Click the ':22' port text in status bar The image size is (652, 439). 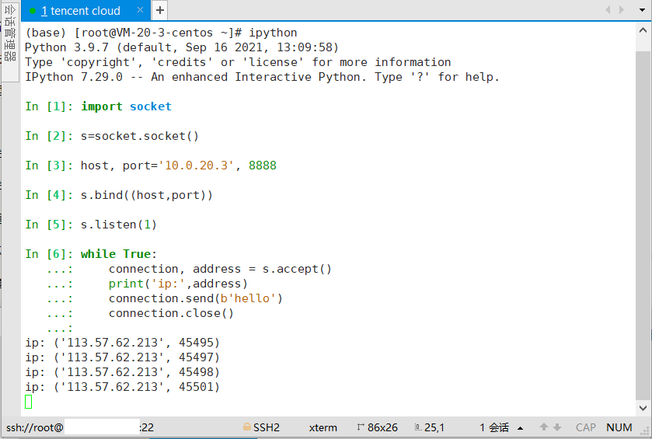click(147, 427)
